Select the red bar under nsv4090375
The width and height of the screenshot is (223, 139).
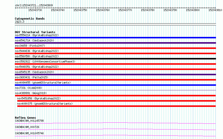click(x=117, y=106)
